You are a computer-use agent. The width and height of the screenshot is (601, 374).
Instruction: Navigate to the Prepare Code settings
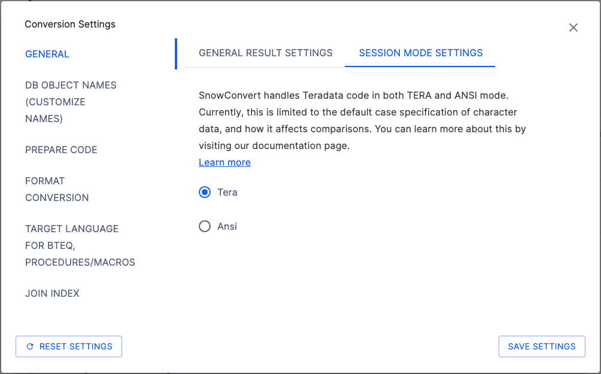[x=61, y=150]
